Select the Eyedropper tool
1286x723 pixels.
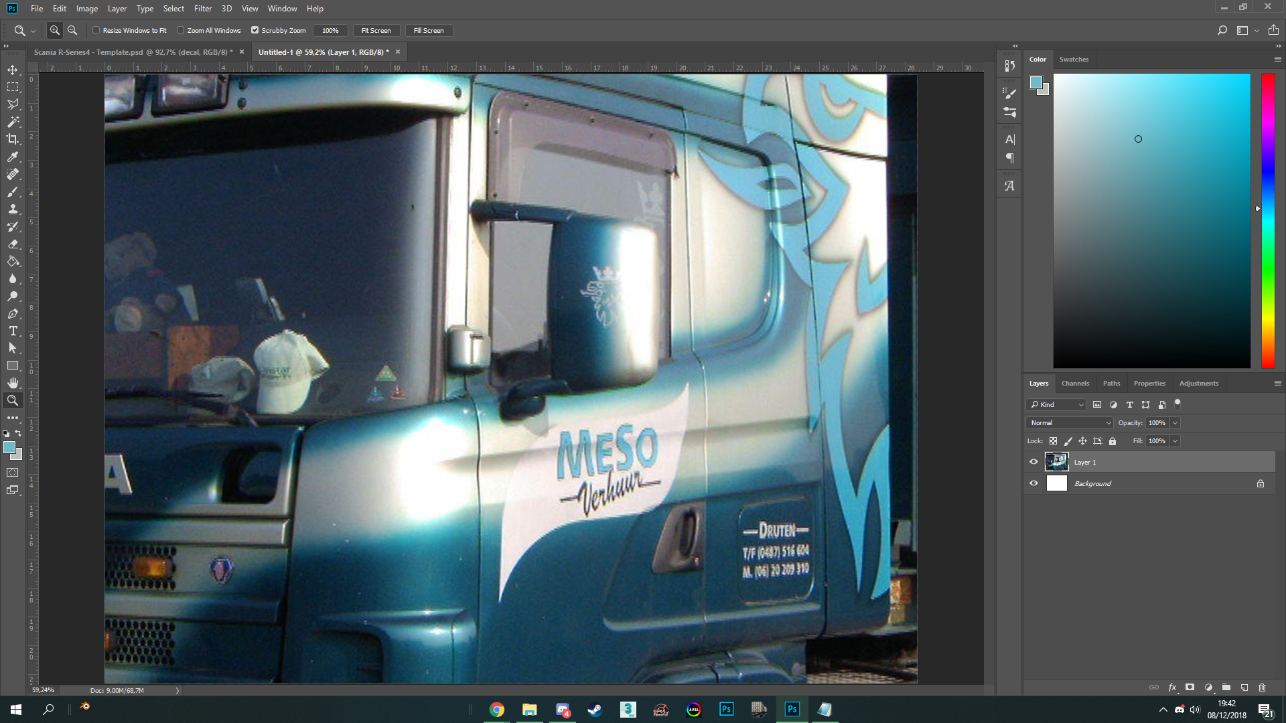tap(13, 157)
